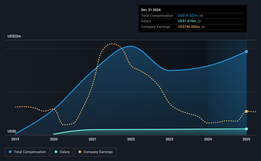Click the teal Salary legend dot
Image resolution: width=261 pixels, height=161 pixels.
[x=56, y=152]
